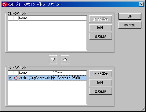The image size is (146, 112).
Task: Click コードを編集 in the トレースポイント group
Action: (100, 74)
